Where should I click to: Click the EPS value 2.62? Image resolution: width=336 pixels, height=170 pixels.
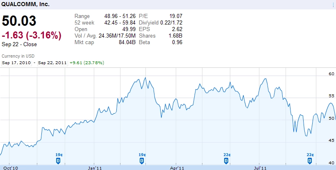click(x=177, y=29)
